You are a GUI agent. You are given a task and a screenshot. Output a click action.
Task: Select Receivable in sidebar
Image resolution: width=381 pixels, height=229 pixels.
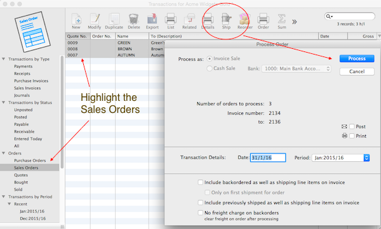[x=24, y=131]
